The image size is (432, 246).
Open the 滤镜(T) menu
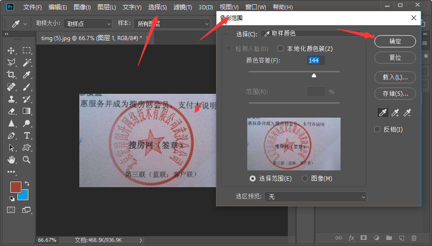coord(182,7)
